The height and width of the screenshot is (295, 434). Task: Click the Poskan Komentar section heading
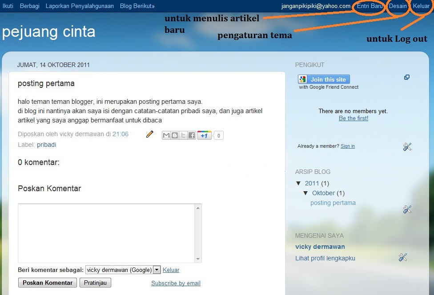coord(49,189)
